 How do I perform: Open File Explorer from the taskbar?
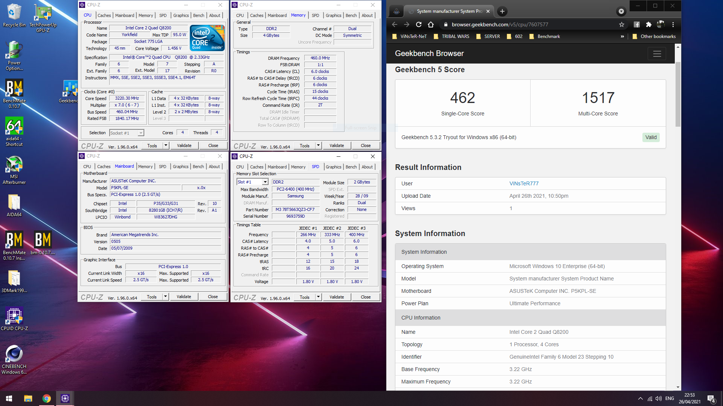pyautogui.click(x=28, y=398)
